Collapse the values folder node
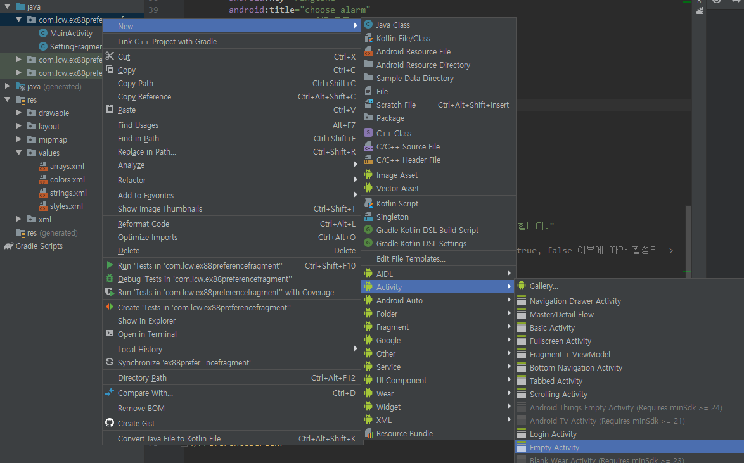Screen dimensions: 744x463 [x=18, y=153]
